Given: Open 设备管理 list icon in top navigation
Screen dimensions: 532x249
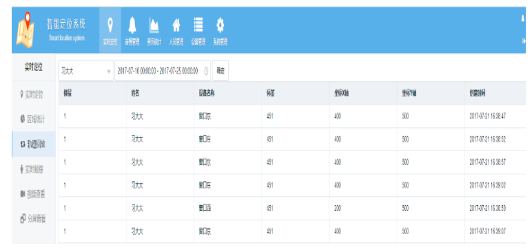Looking at the screenshot, I should [x=198, y=25].
